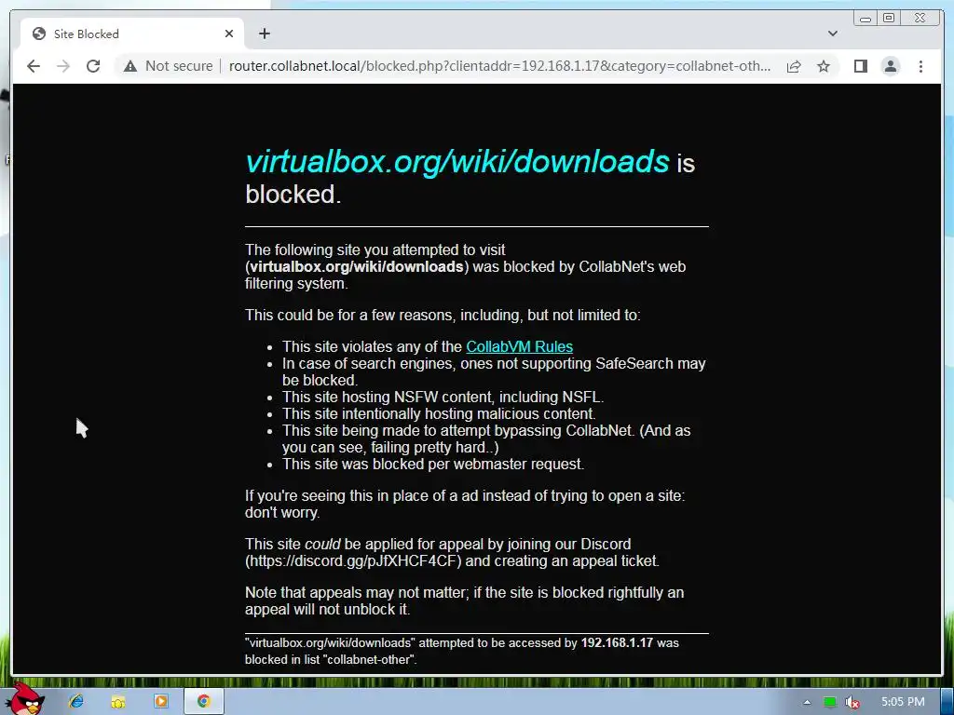Click the green tray status icon
Screen dimensions: 954x715
[x=829, y=702]
